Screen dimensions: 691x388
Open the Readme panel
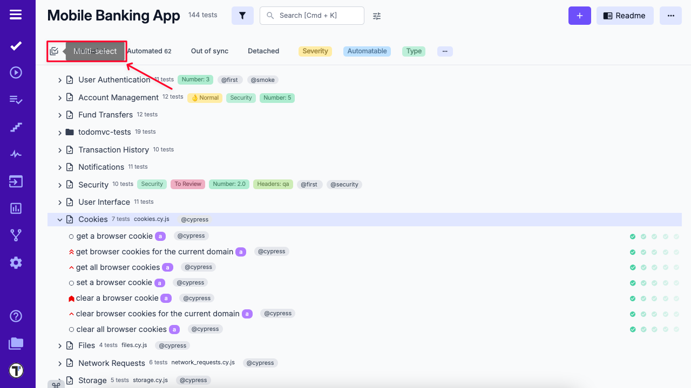(625, 16)
